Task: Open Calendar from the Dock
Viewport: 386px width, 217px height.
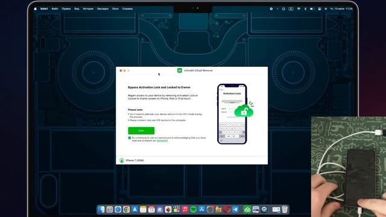Action: click(x=151, y=210)
